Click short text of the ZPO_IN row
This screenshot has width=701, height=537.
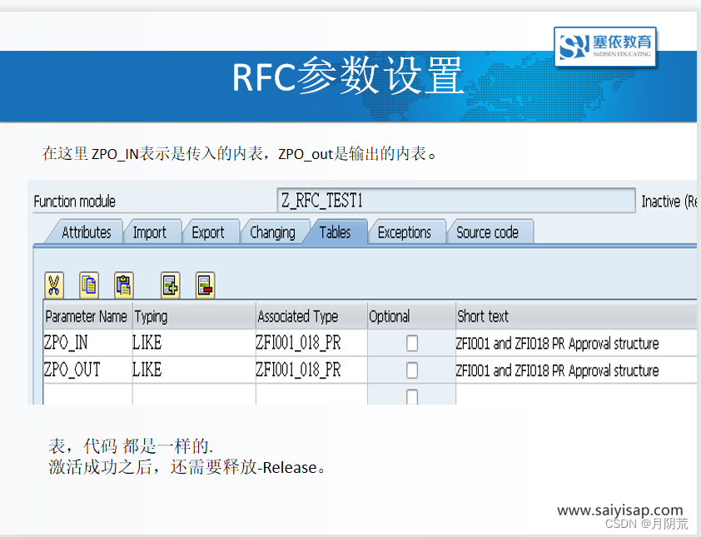pyautogui.click(x=576, y=343)
